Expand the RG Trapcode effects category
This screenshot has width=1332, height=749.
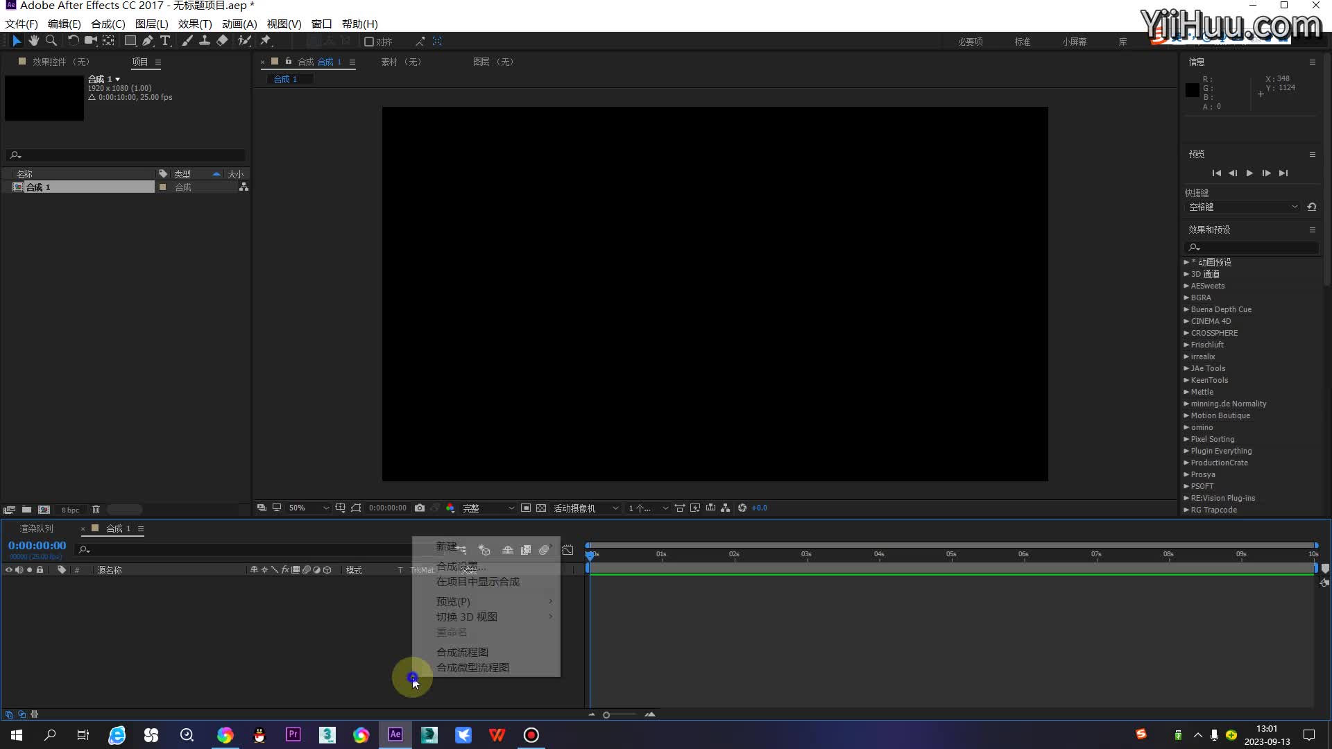pyautogui.click(x=1186, y=510)
